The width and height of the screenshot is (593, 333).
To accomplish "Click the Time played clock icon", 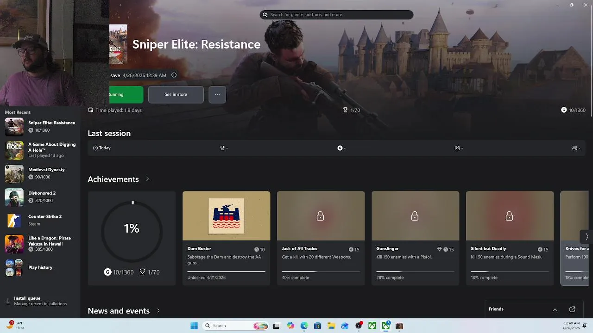I will (x=90, y=110).
